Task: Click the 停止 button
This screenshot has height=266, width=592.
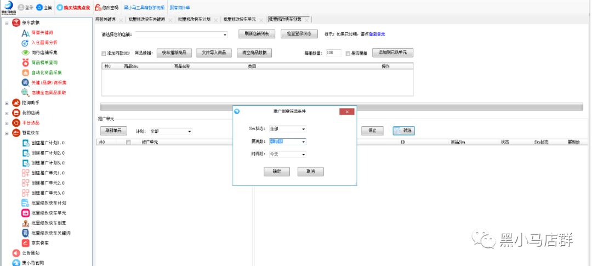Action: tap(372, 131)
